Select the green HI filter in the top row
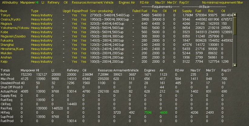 click(37, 2)
